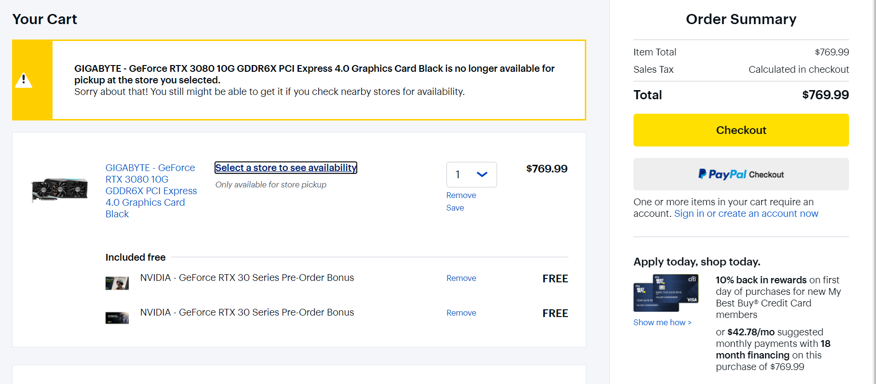
Task: Click second Pre-Order Bonus thumbnail image
Action: pos(117,318)
